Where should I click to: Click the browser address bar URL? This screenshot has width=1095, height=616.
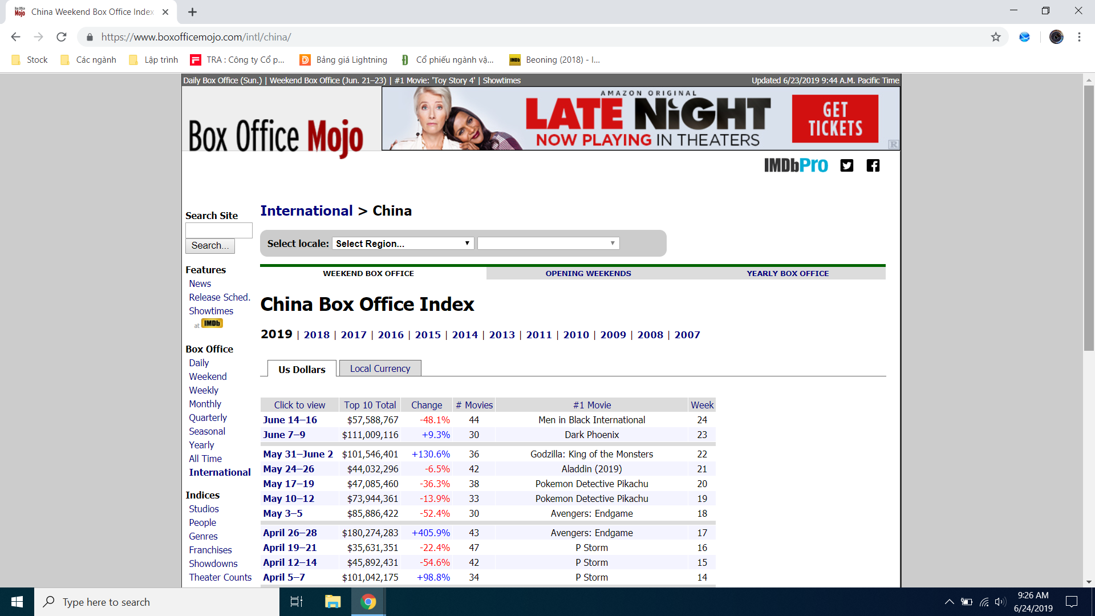coord(196,37)
